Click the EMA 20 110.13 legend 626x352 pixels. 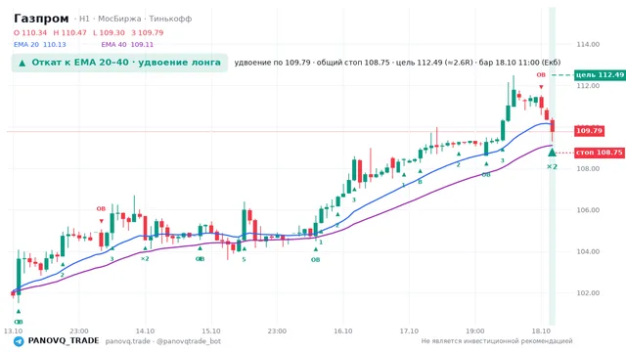pyautogui.click(x=40, y=45)
